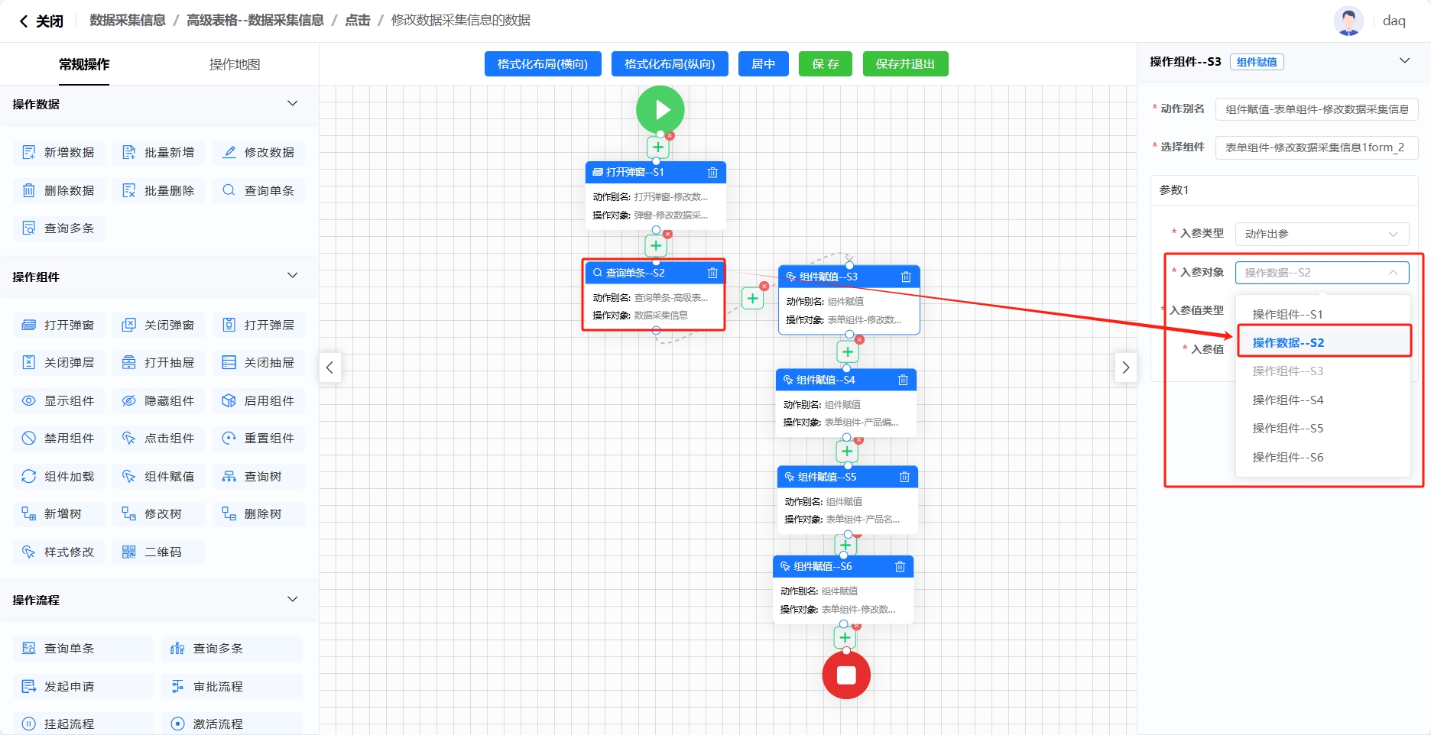
Task: Choose the 样式修改 operation
Action: click(59, 552)
